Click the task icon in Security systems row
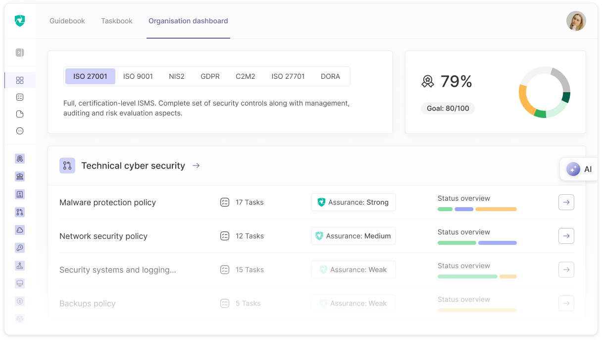The width and height of the screenshot is (602, 340). tap(225, 270)
